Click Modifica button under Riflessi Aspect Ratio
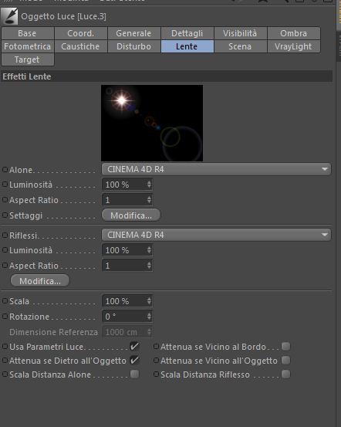This screenshot has height=427, width=341. tap(40, 281)
